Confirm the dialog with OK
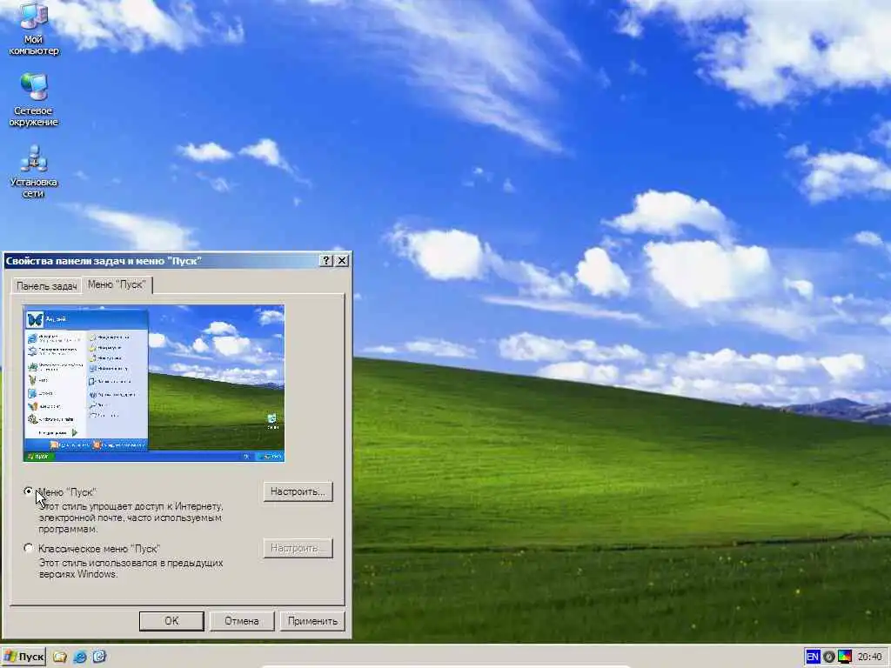Screen dimensions: 891x668 click(x=171, y=621)
